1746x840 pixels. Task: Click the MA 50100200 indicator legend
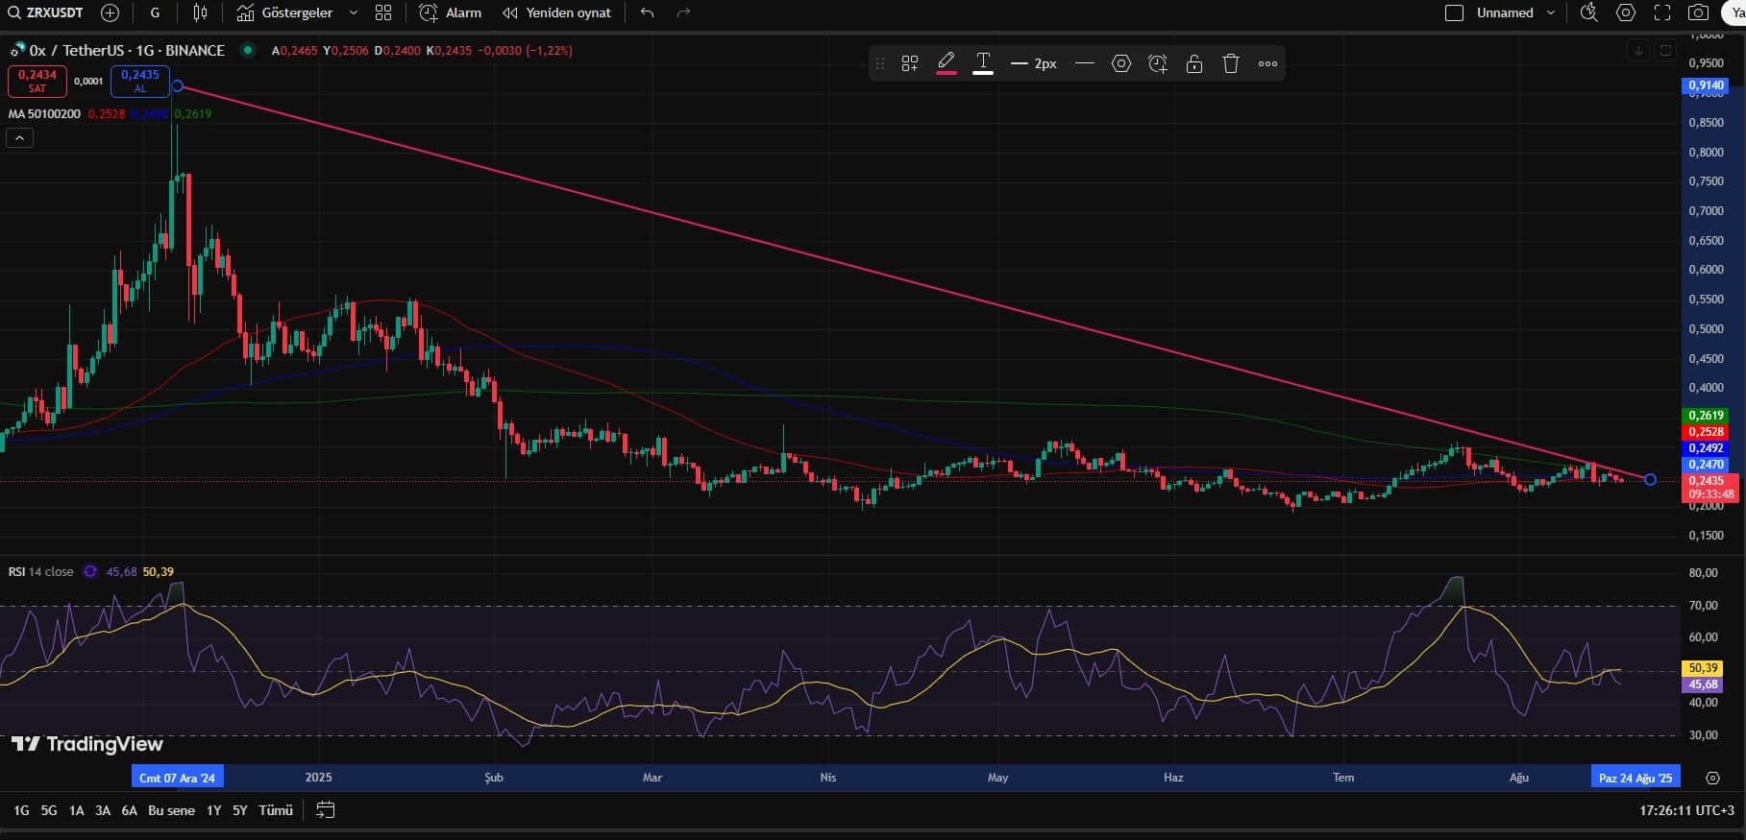coord(44,113)
